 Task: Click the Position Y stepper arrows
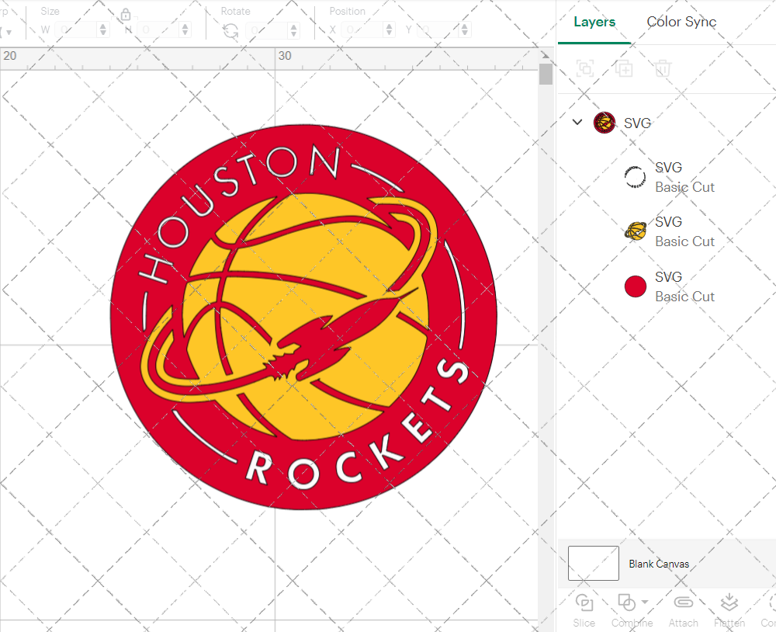click(x=465, y=30)
